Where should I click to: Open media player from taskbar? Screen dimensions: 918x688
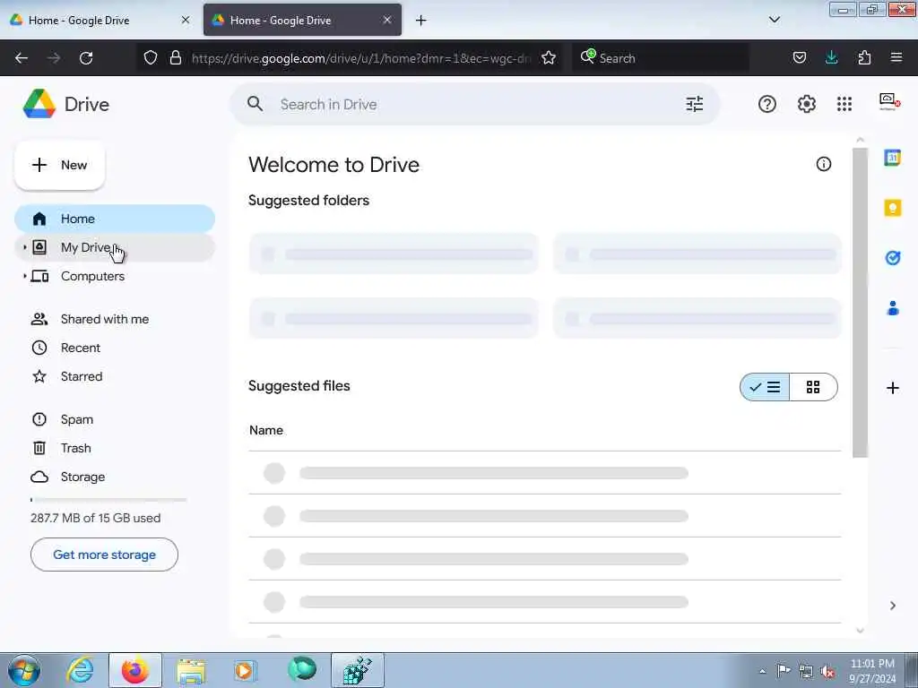pyautogui.click(x=245, y=670)
